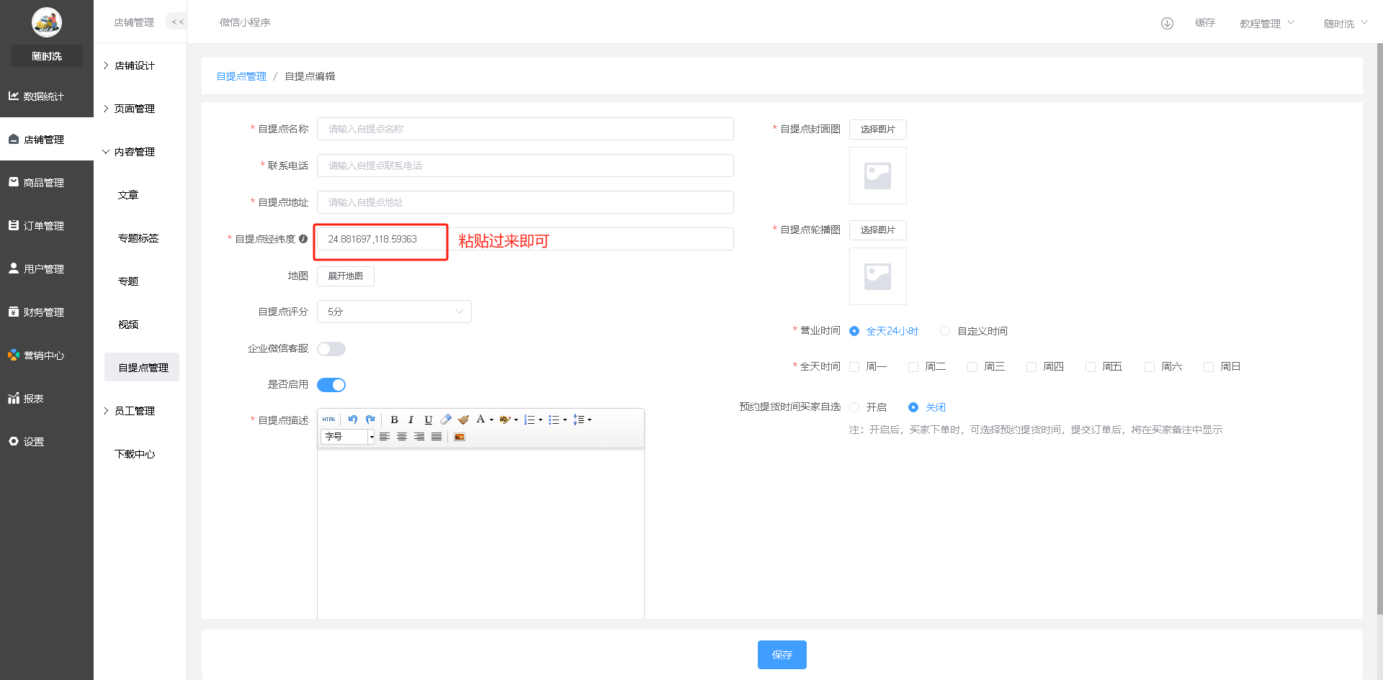
Task: Expand the 店铺设计 submenu
Action: (x=135, y=65)
